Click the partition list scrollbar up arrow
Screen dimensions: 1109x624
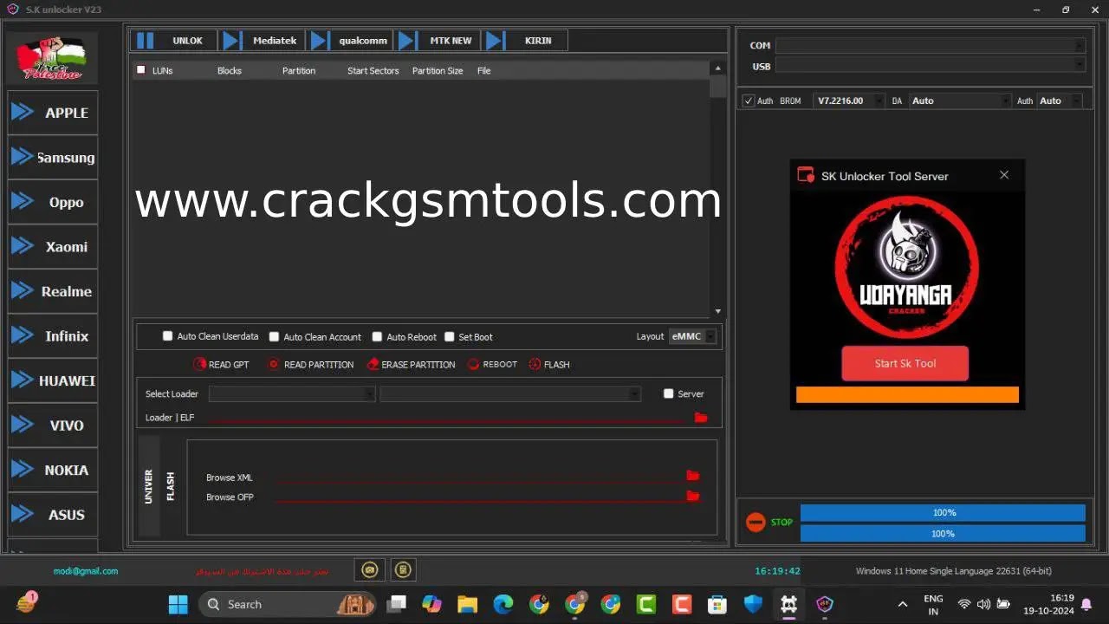click(717, 68)
